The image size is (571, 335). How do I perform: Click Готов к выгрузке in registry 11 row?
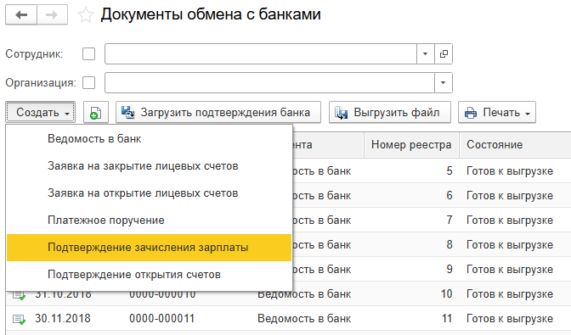510,319
